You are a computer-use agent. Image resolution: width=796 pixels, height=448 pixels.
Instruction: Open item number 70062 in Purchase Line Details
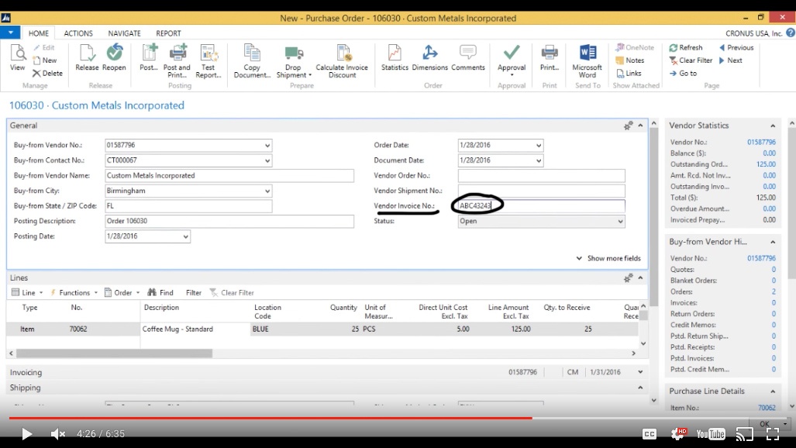pos(767,408)
